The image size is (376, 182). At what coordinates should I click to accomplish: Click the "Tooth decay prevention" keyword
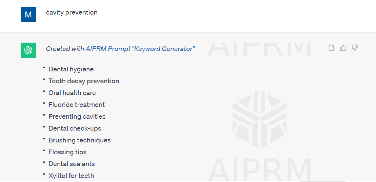click(84, 81)
